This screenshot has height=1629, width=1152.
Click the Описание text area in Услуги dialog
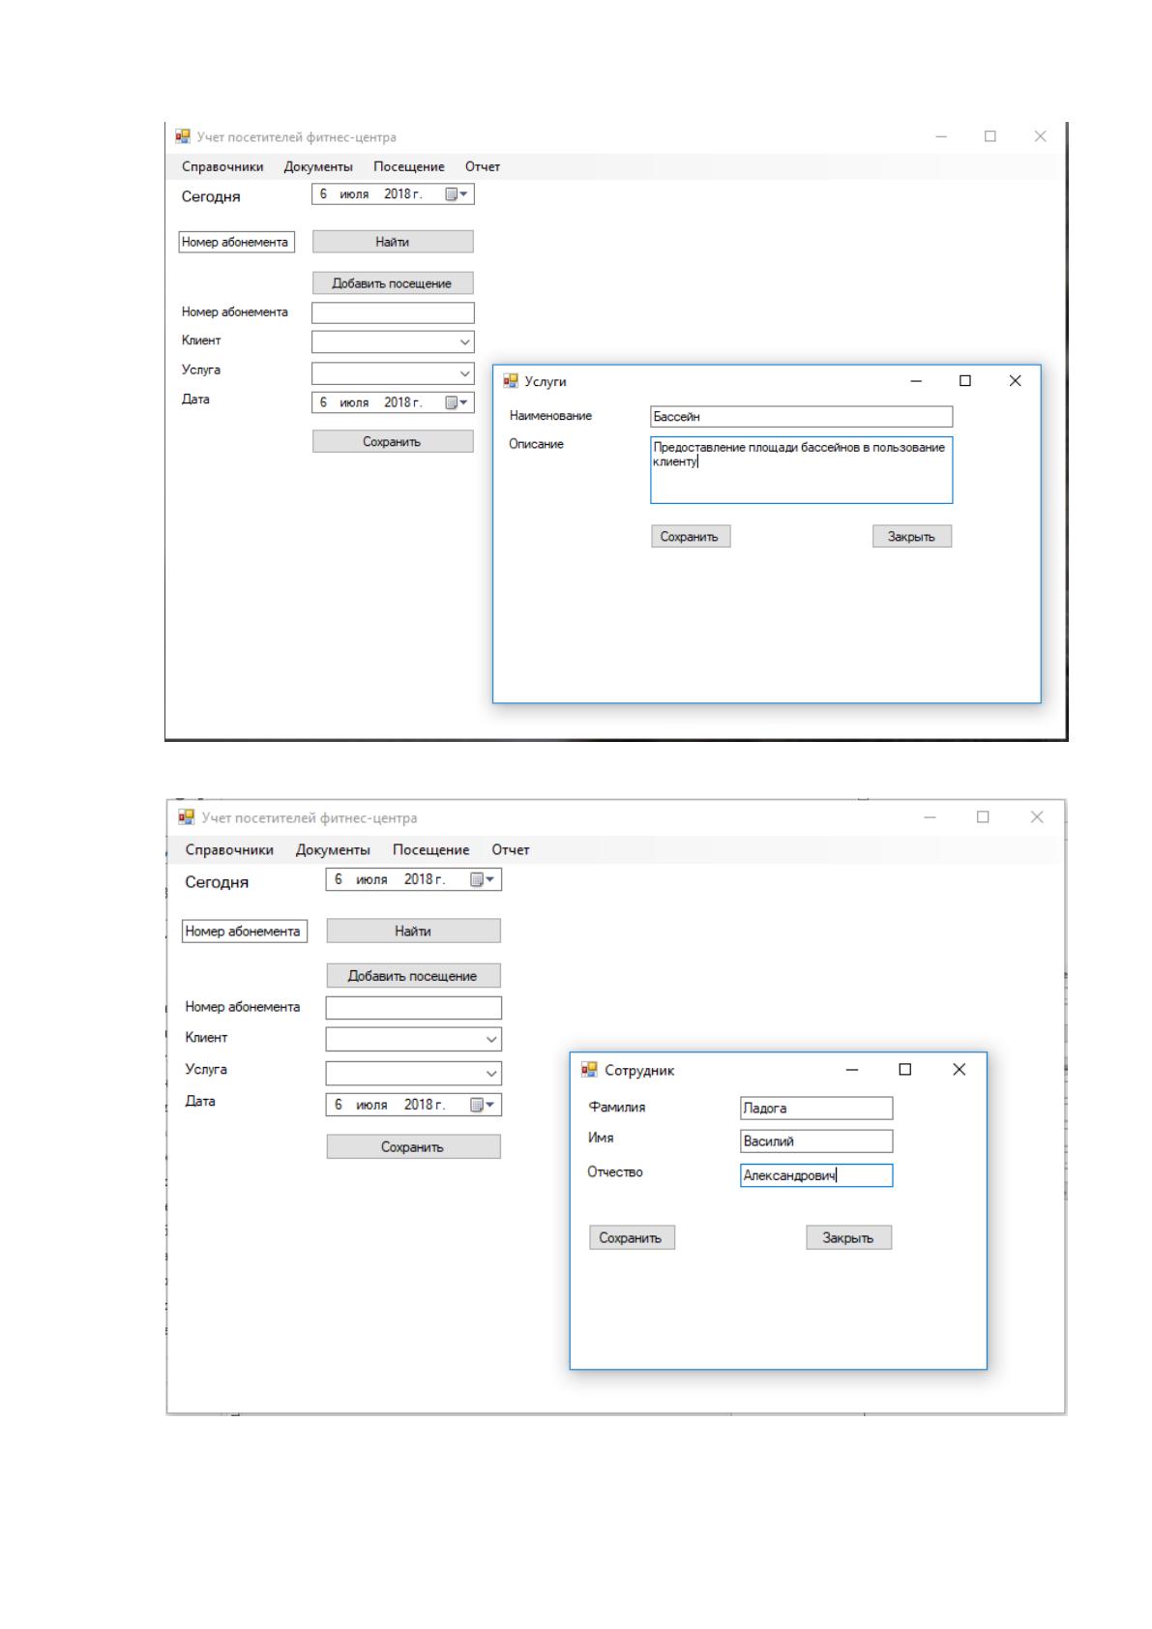[801, 470]
